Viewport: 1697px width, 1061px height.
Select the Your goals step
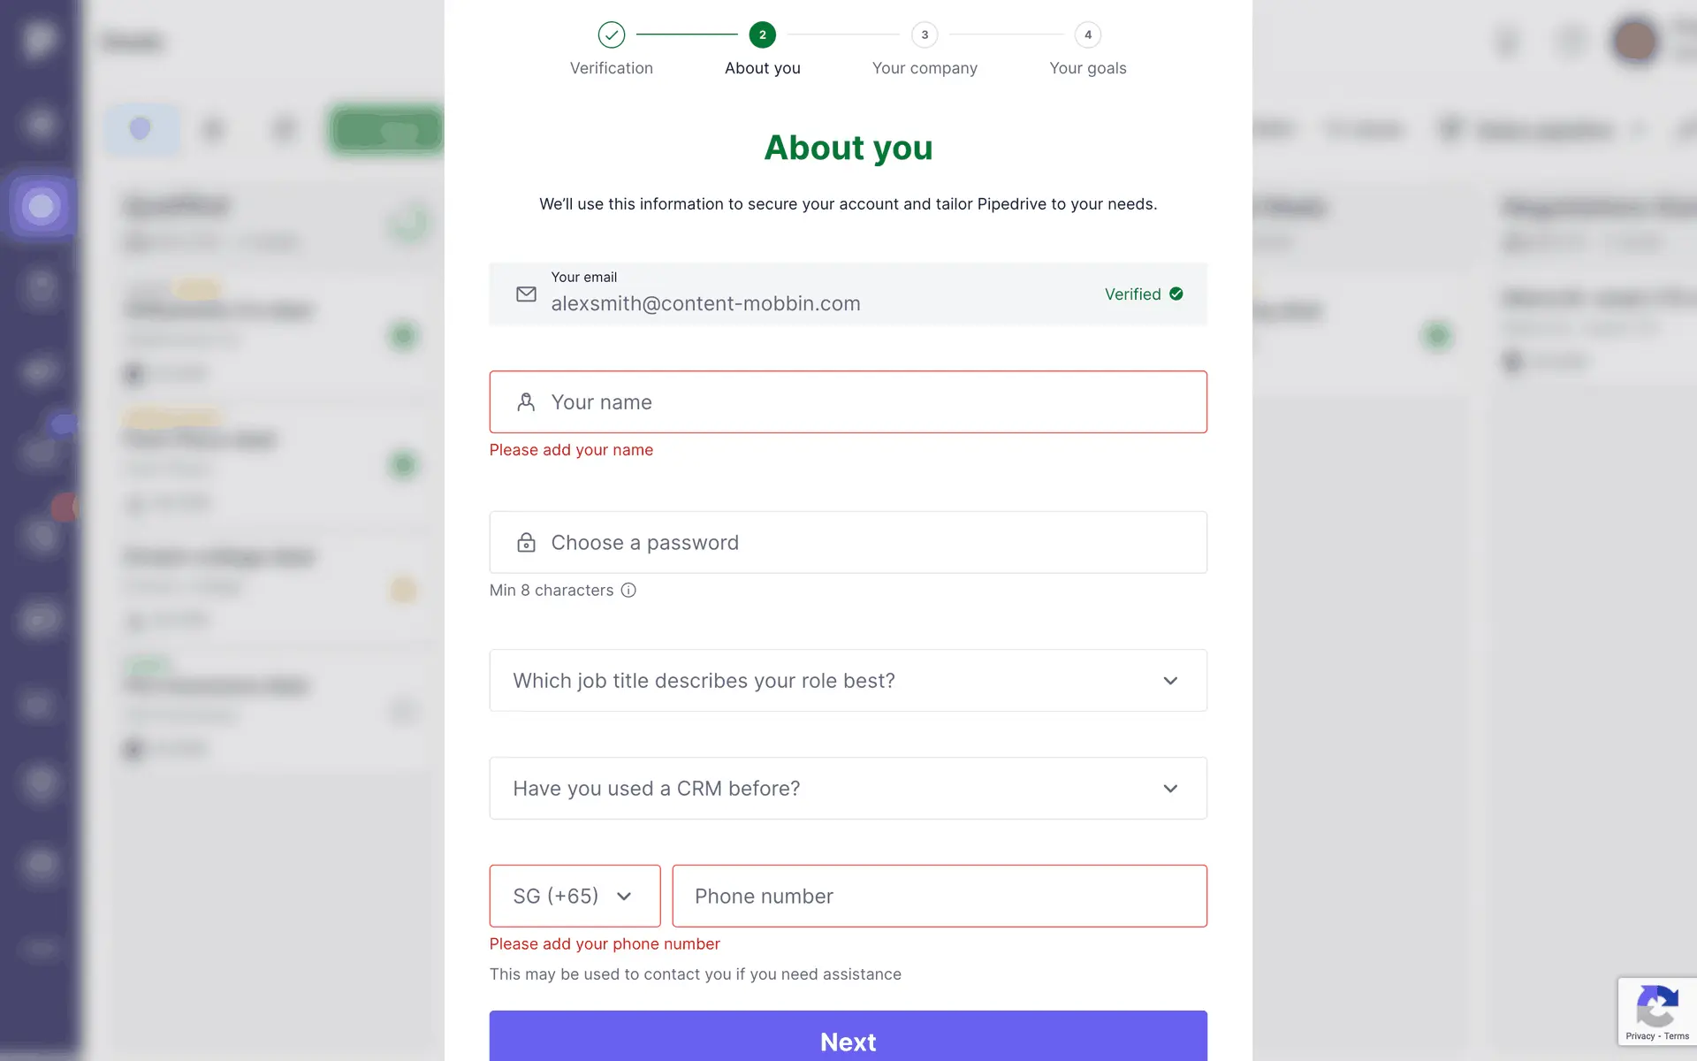point(1087,35)
